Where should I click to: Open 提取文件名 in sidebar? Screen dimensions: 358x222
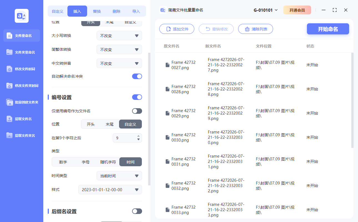coord(22,119)
